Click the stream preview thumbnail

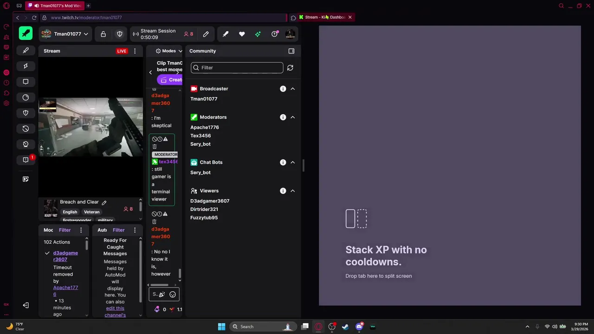pos(91,127)
